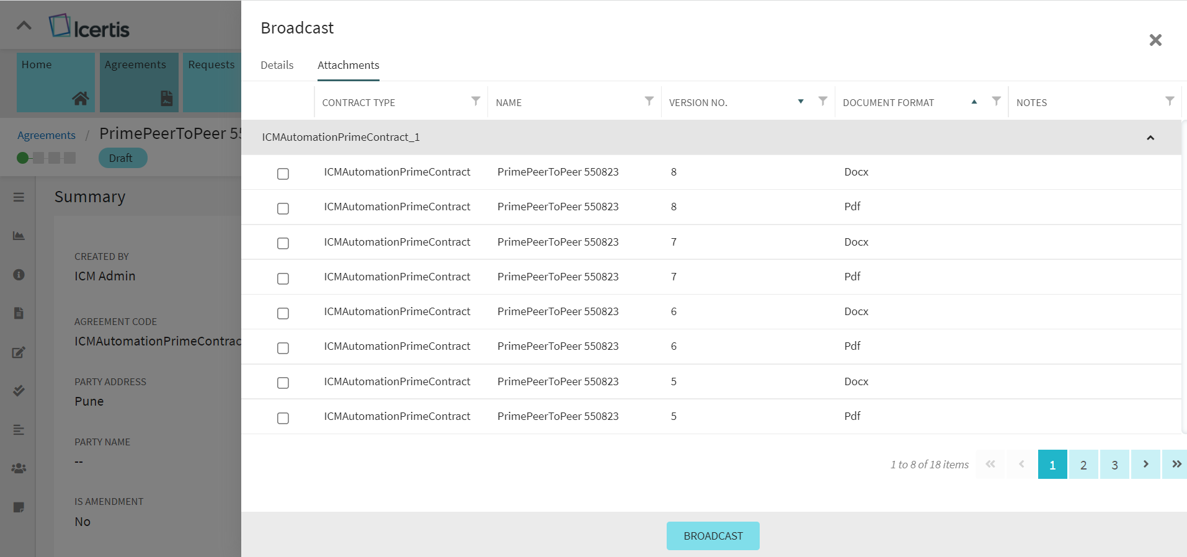The image size is (1187, 557).
Task: Click the Version No. descending sort arrow
Action: pos(801,102)
